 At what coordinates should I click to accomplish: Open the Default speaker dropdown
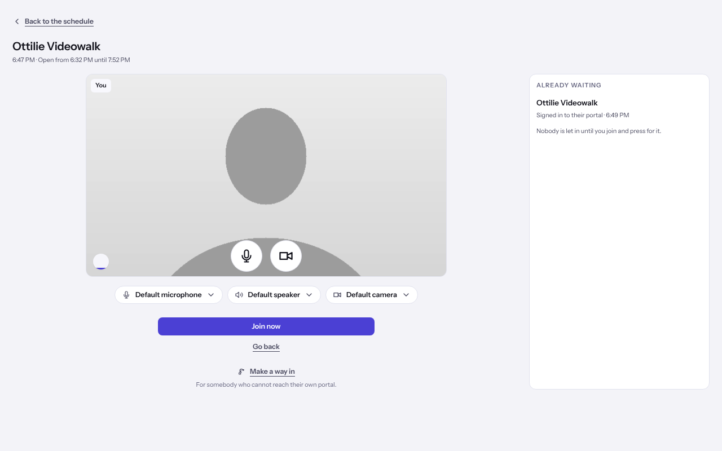(274, 295)
